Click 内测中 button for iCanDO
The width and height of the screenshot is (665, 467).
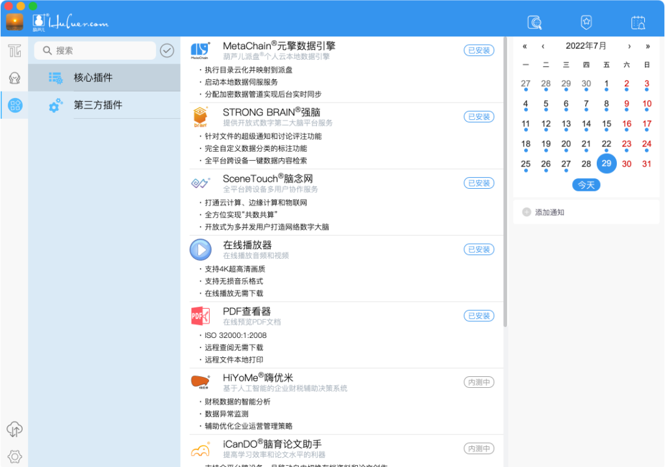479,448
